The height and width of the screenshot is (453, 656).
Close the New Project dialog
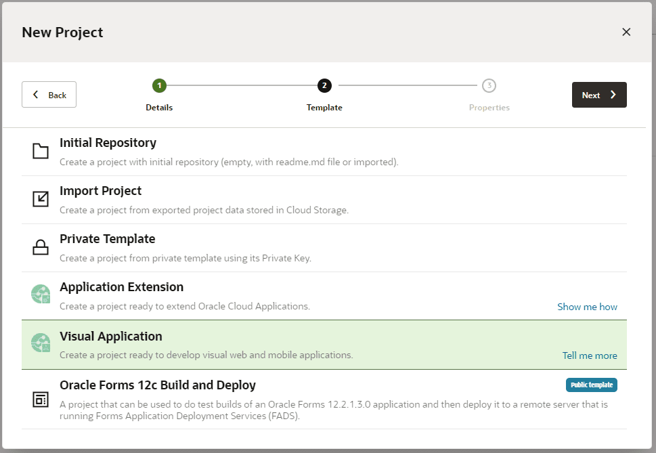(x=626, y=32)
